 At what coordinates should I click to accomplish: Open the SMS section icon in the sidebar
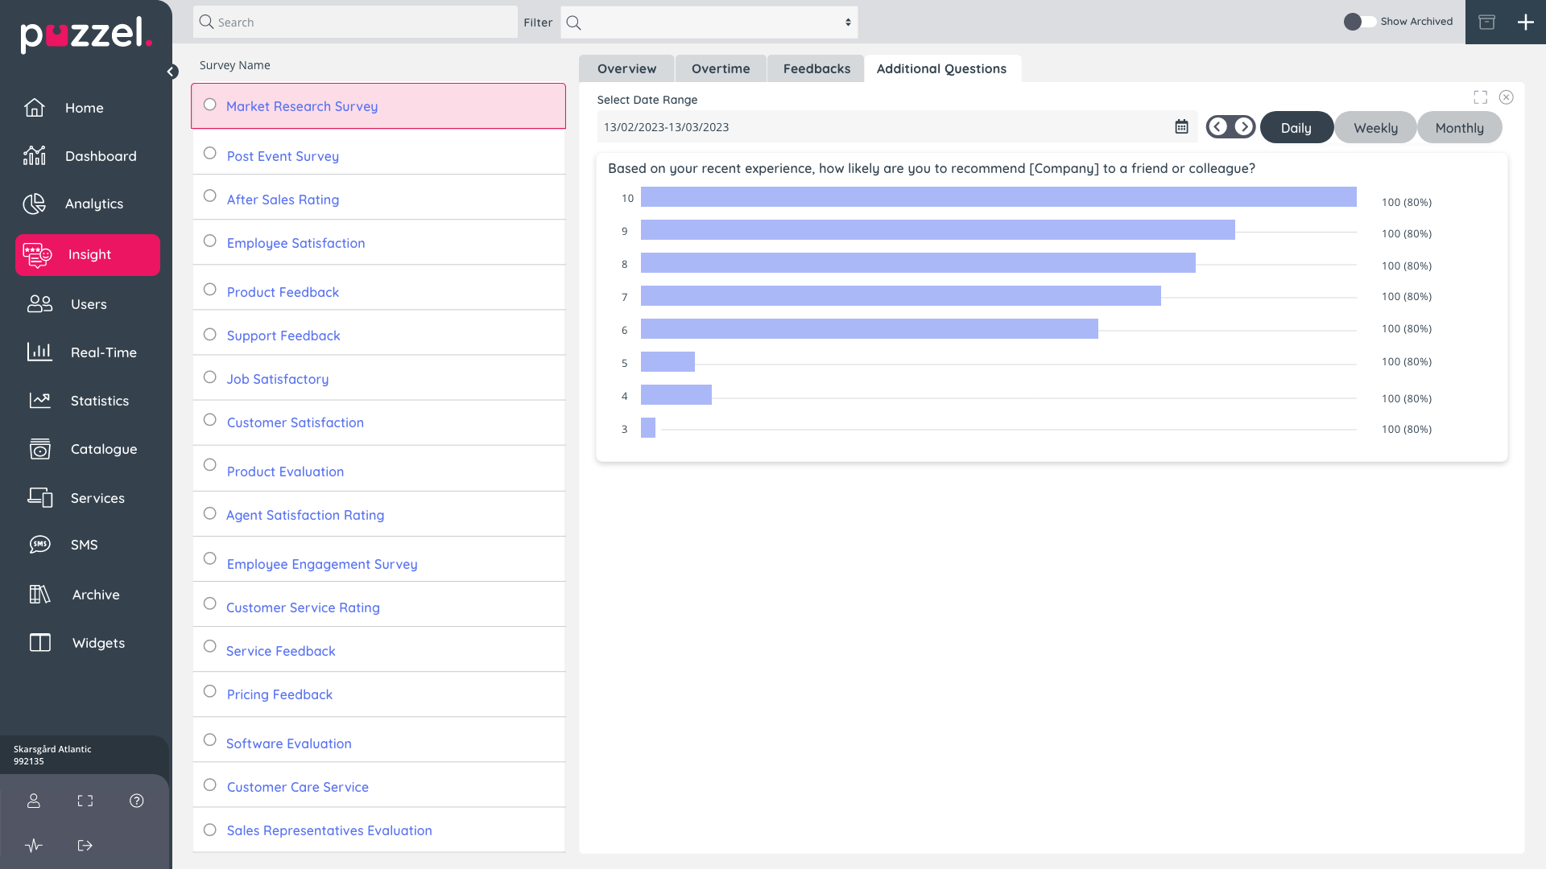(x=39, y=545)
